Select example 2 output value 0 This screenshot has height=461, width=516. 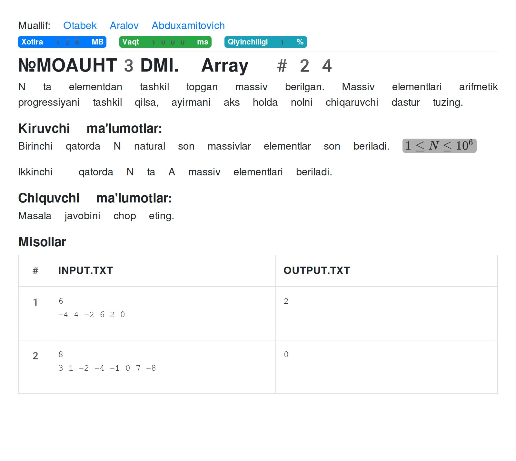click(x=286, y=355)
